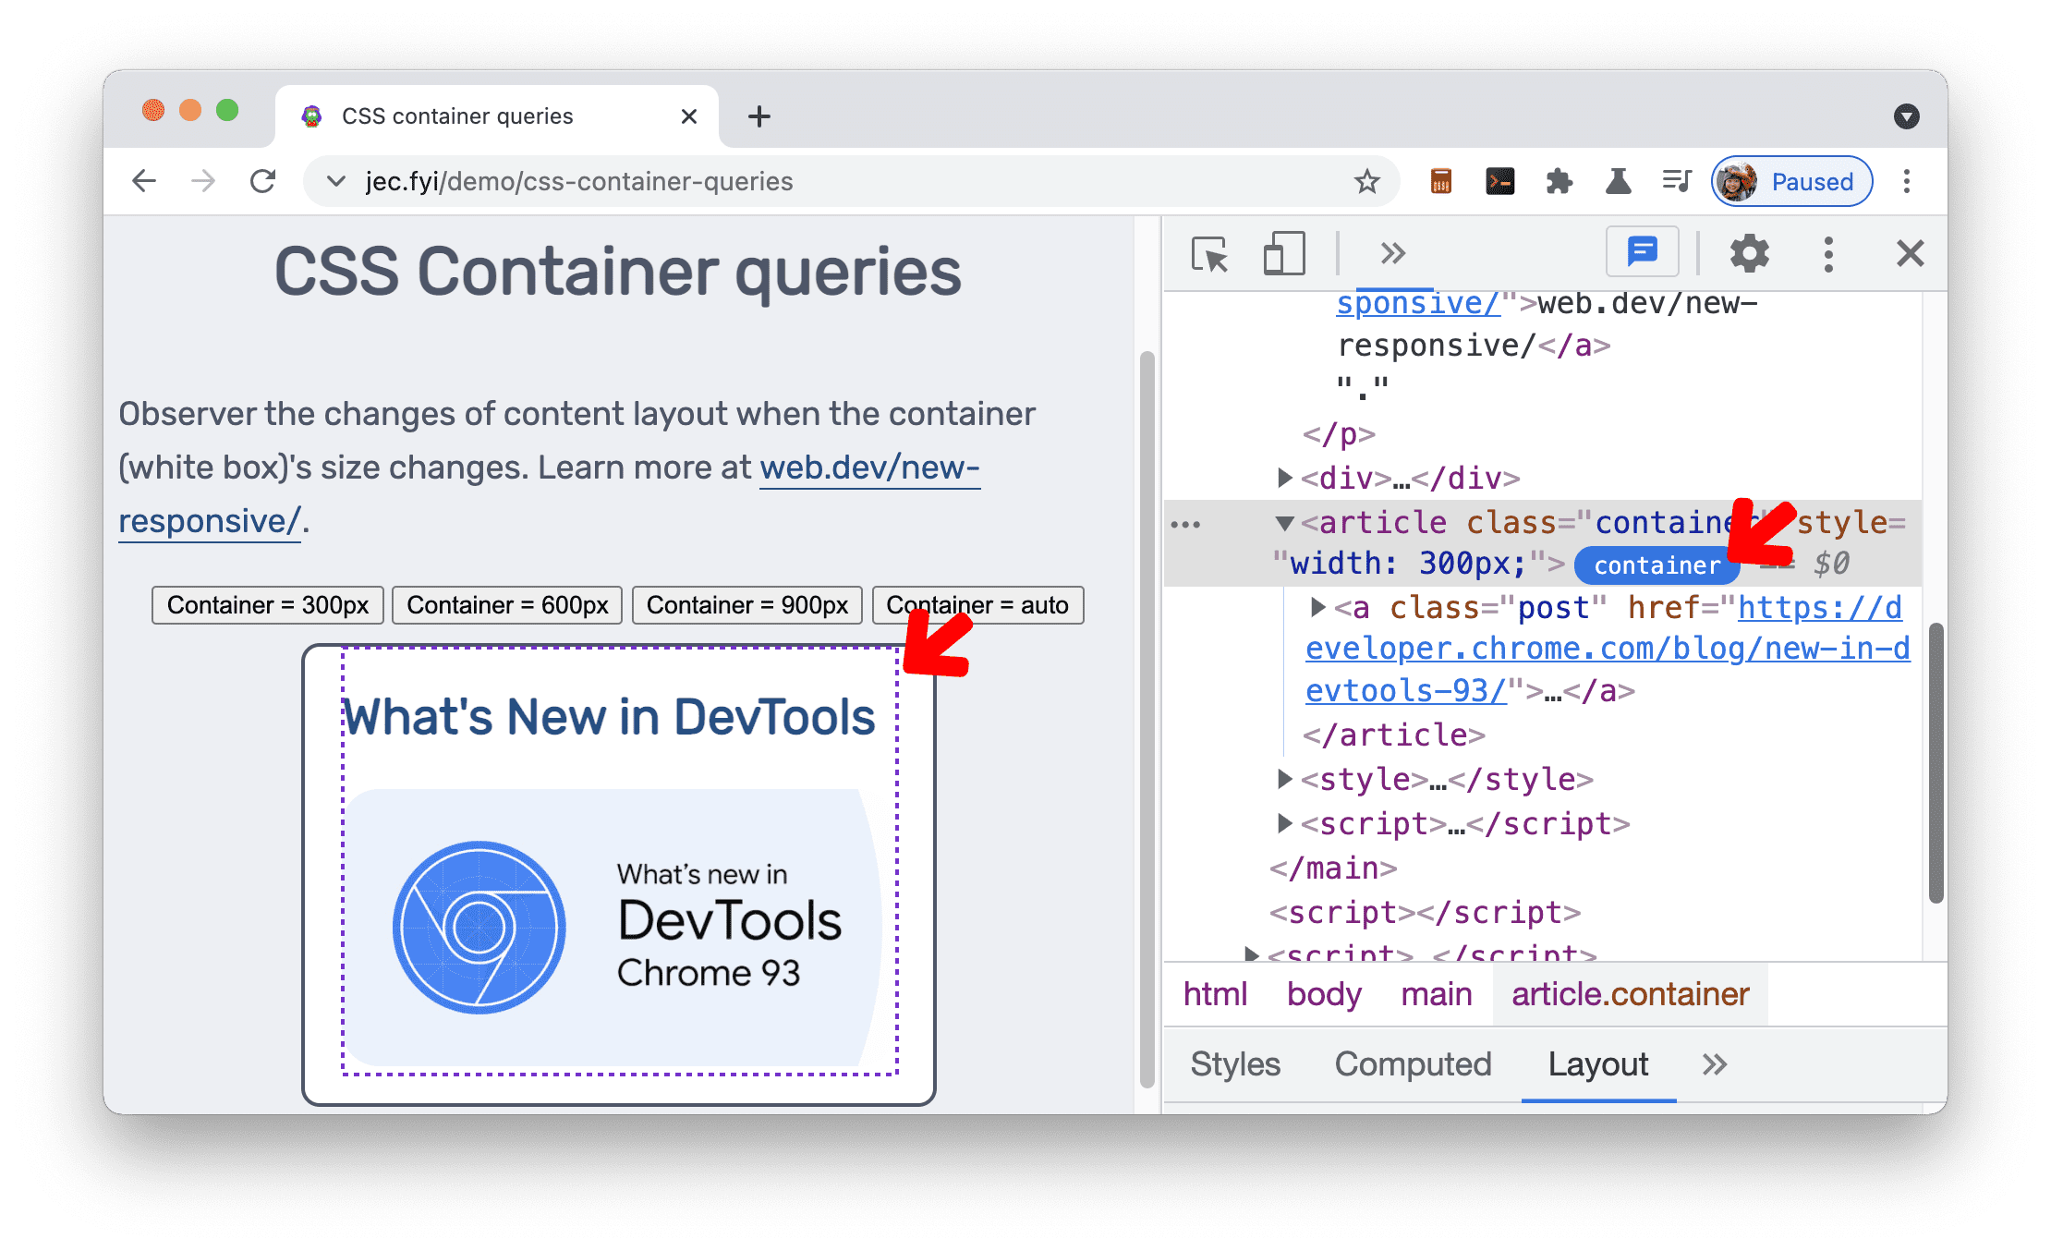
Task: Click the Layout tab in DevTools panel
Action: [x=1598, y=1062]
